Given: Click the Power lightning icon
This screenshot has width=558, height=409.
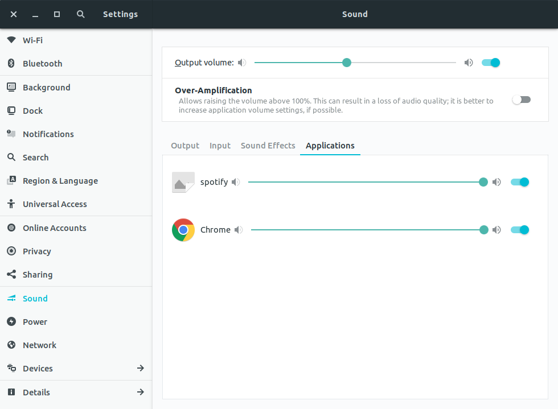Looking at the screenshot, I should click(x=11, y=321).
